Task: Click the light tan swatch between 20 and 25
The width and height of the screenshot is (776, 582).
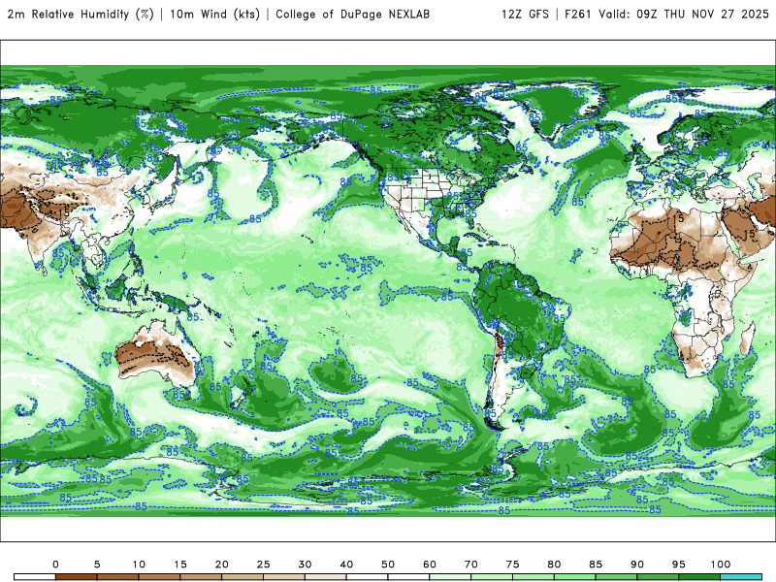Action: click(x=242, y=577)
